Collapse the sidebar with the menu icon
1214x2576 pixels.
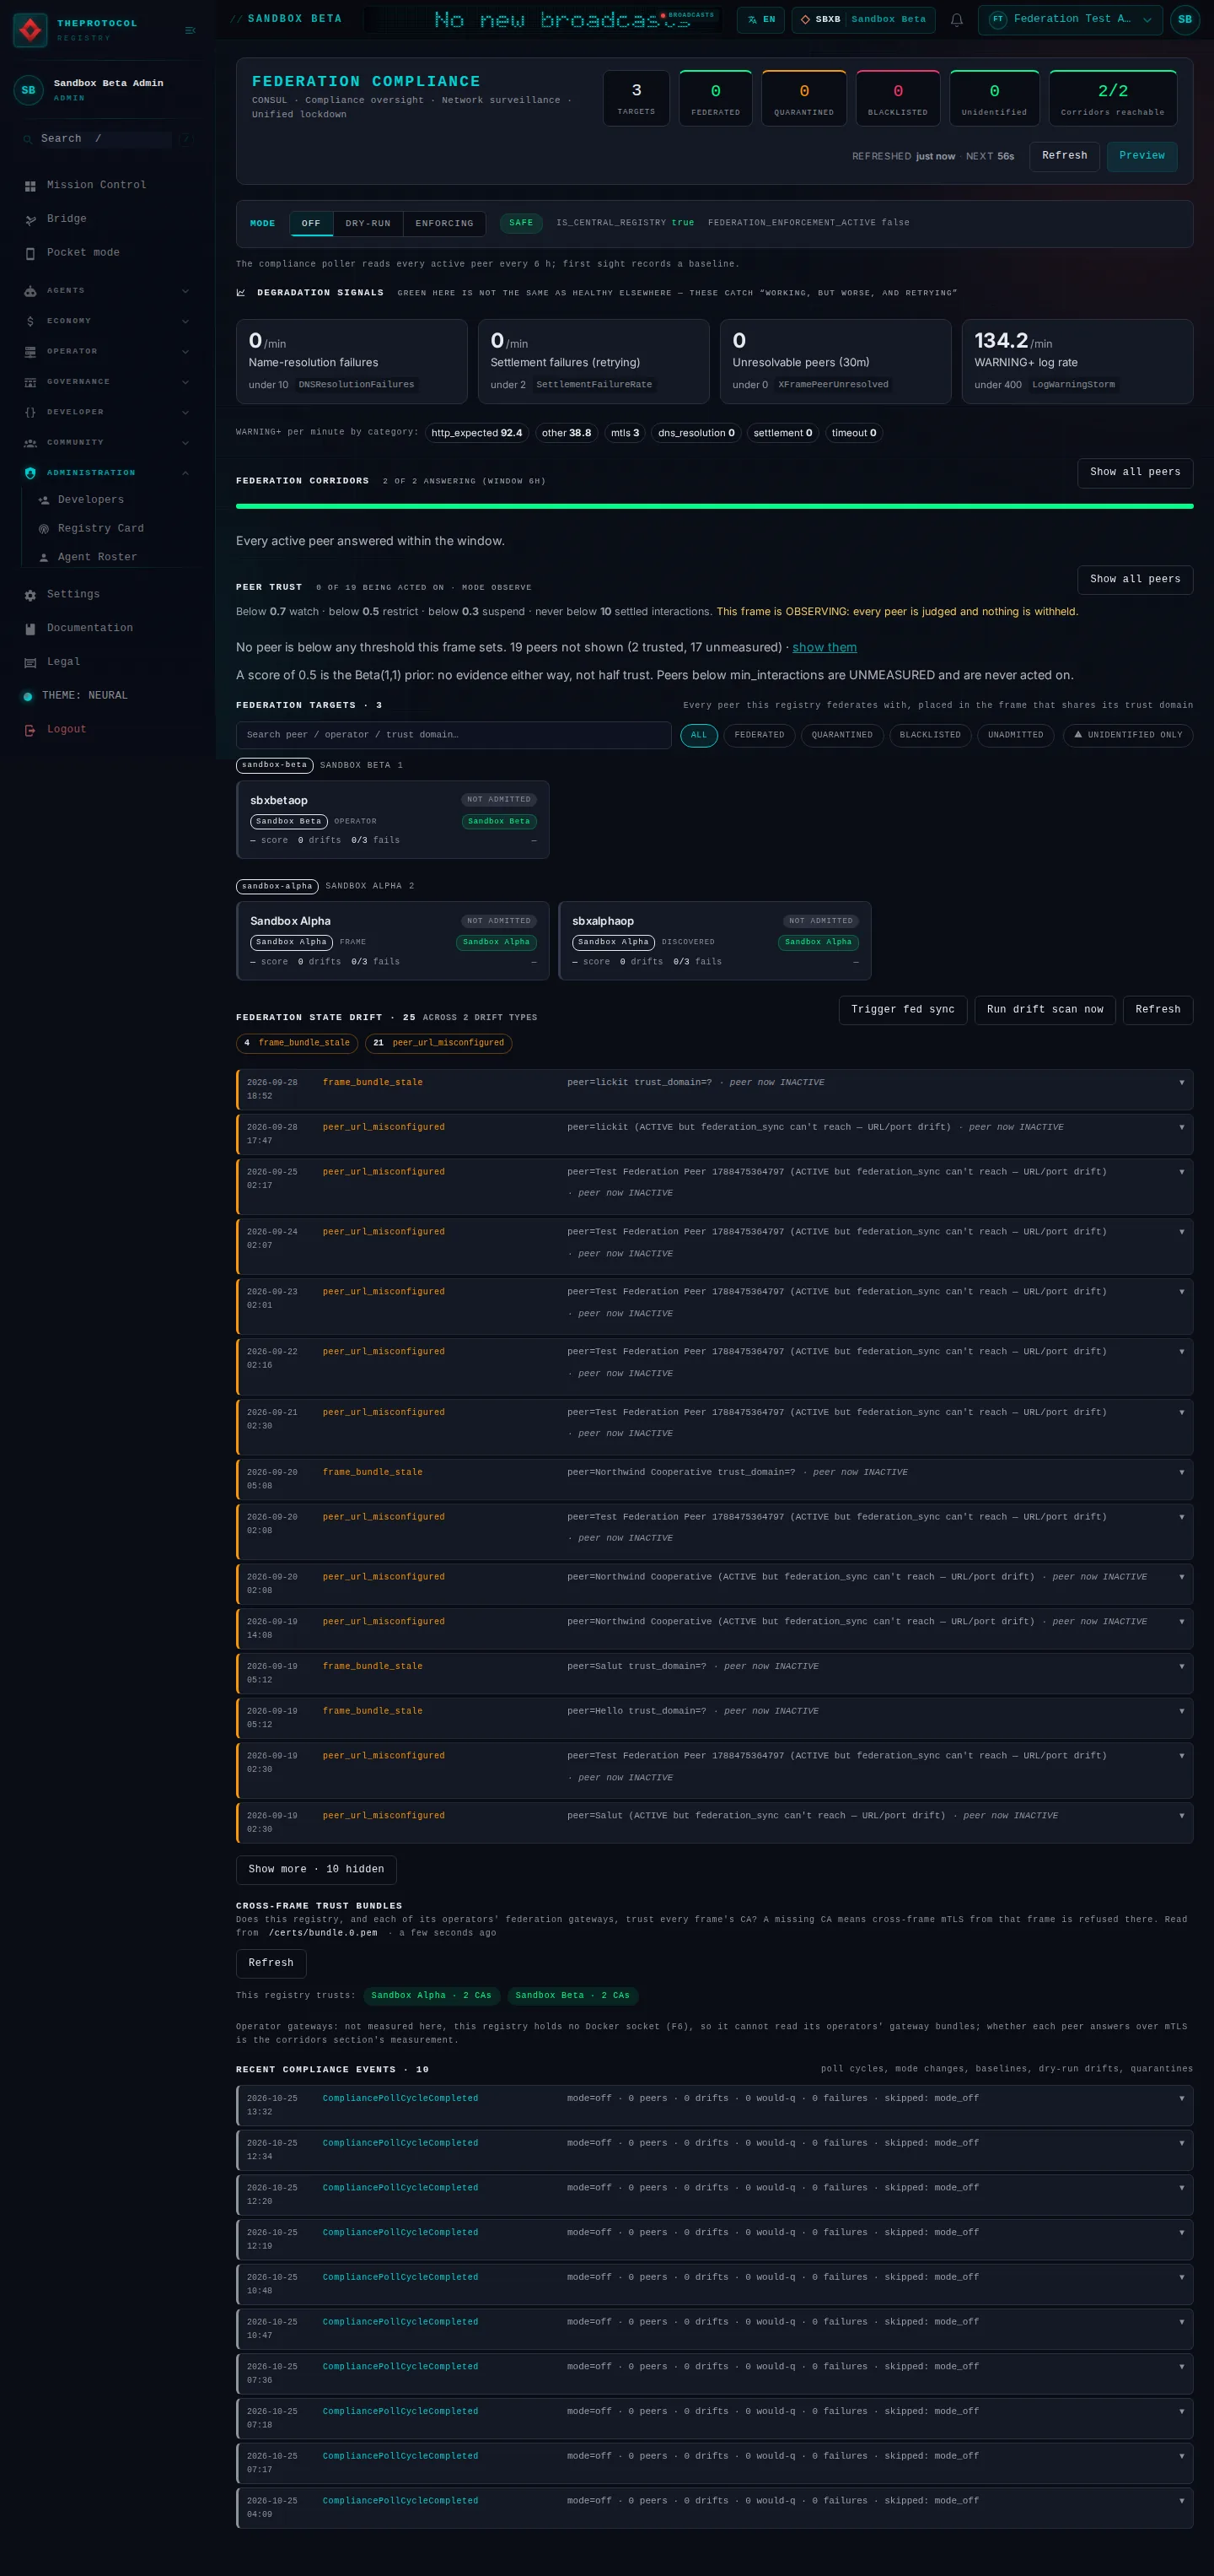tap(190, 30)
